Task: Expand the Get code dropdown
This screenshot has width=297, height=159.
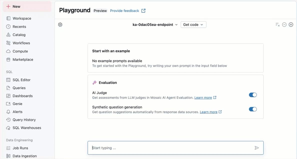Action: click(193, 24)
